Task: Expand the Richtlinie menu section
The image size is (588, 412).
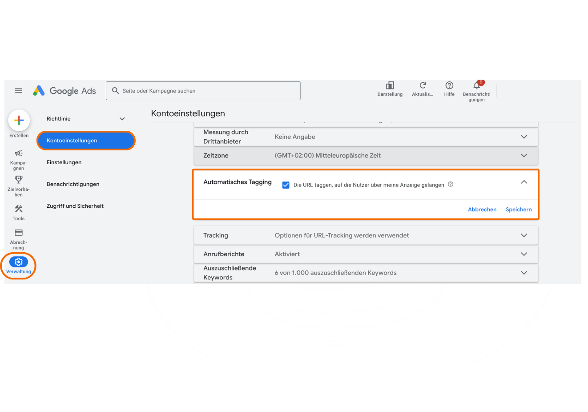Action: (x=122, y=119)
